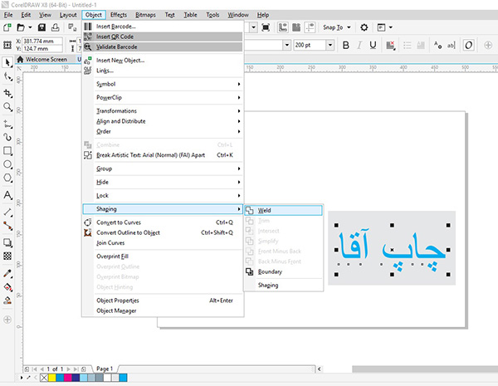Expand the Lock submenu
The image size is (498, 386).
164,196
